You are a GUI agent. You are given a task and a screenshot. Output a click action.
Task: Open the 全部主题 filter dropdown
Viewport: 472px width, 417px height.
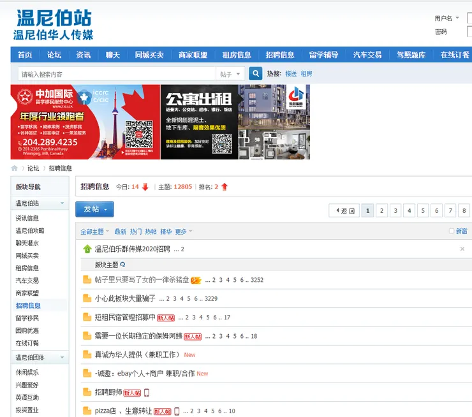tap(94, 231)
